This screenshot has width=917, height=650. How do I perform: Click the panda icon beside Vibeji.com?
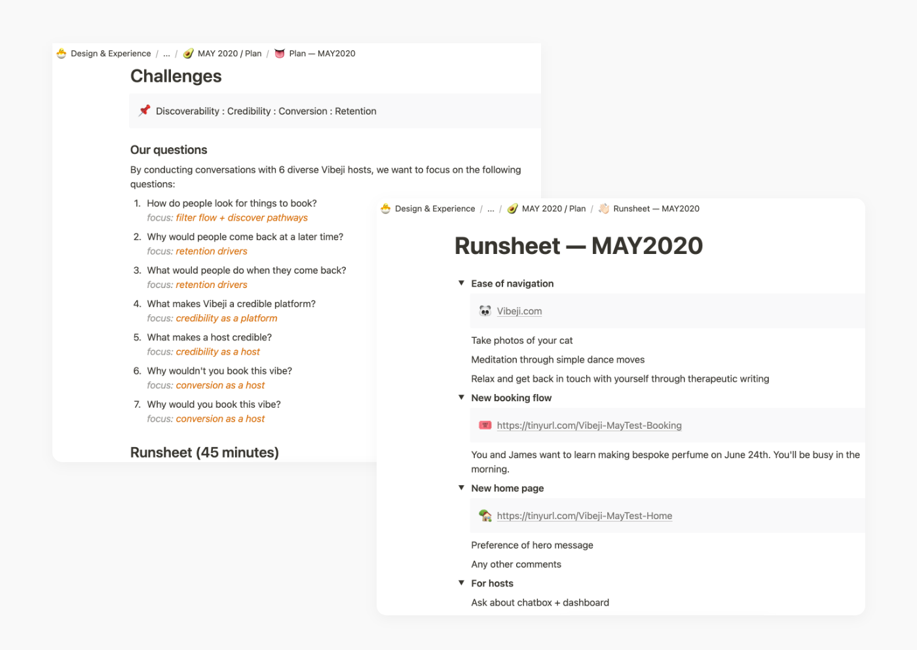pos(485,311)
